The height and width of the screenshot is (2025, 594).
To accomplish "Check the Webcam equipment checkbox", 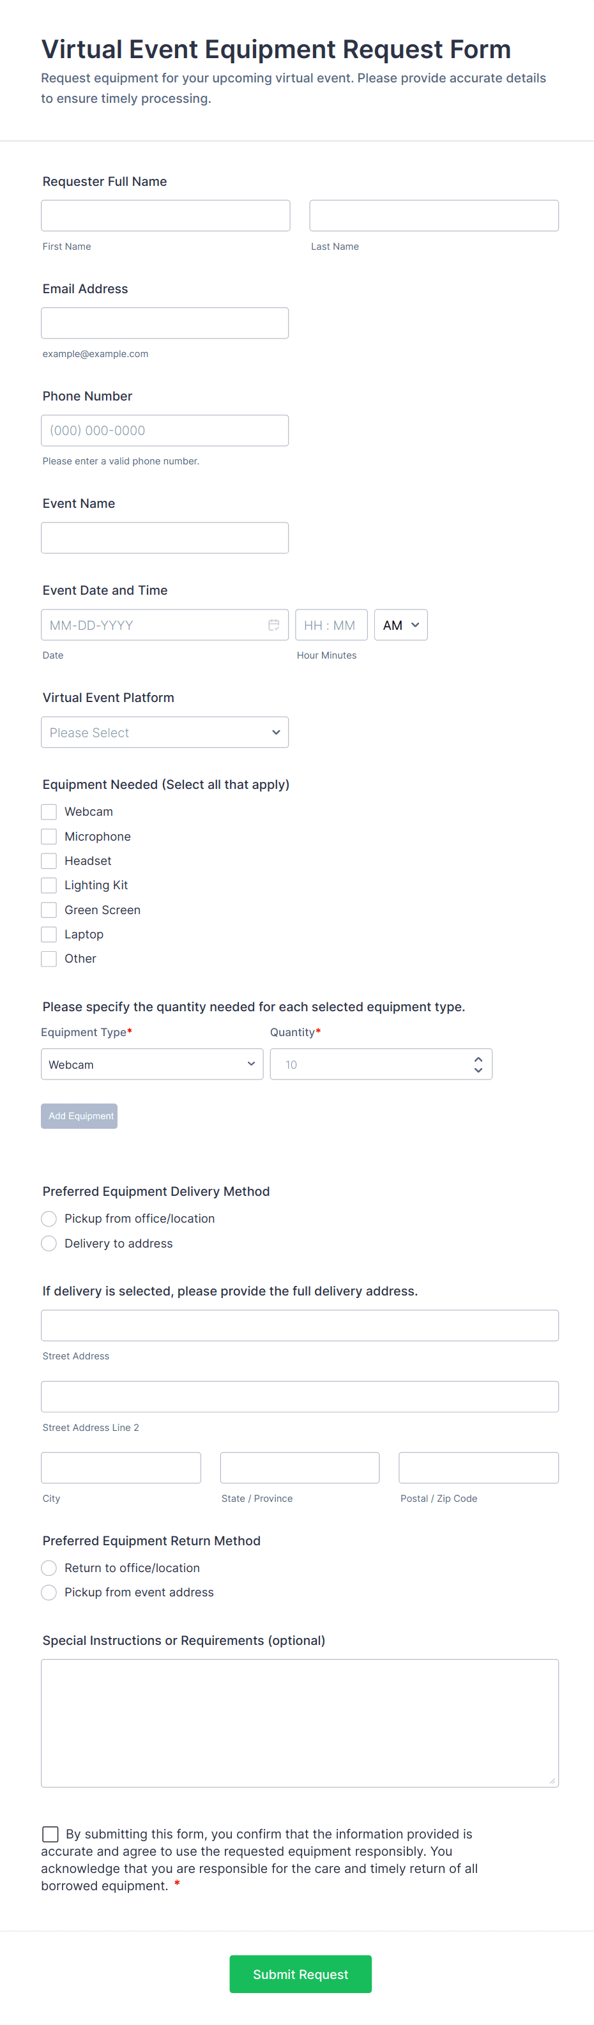I will click(49, 811).
